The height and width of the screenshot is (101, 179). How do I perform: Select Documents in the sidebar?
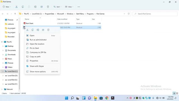tap(10, 50)
